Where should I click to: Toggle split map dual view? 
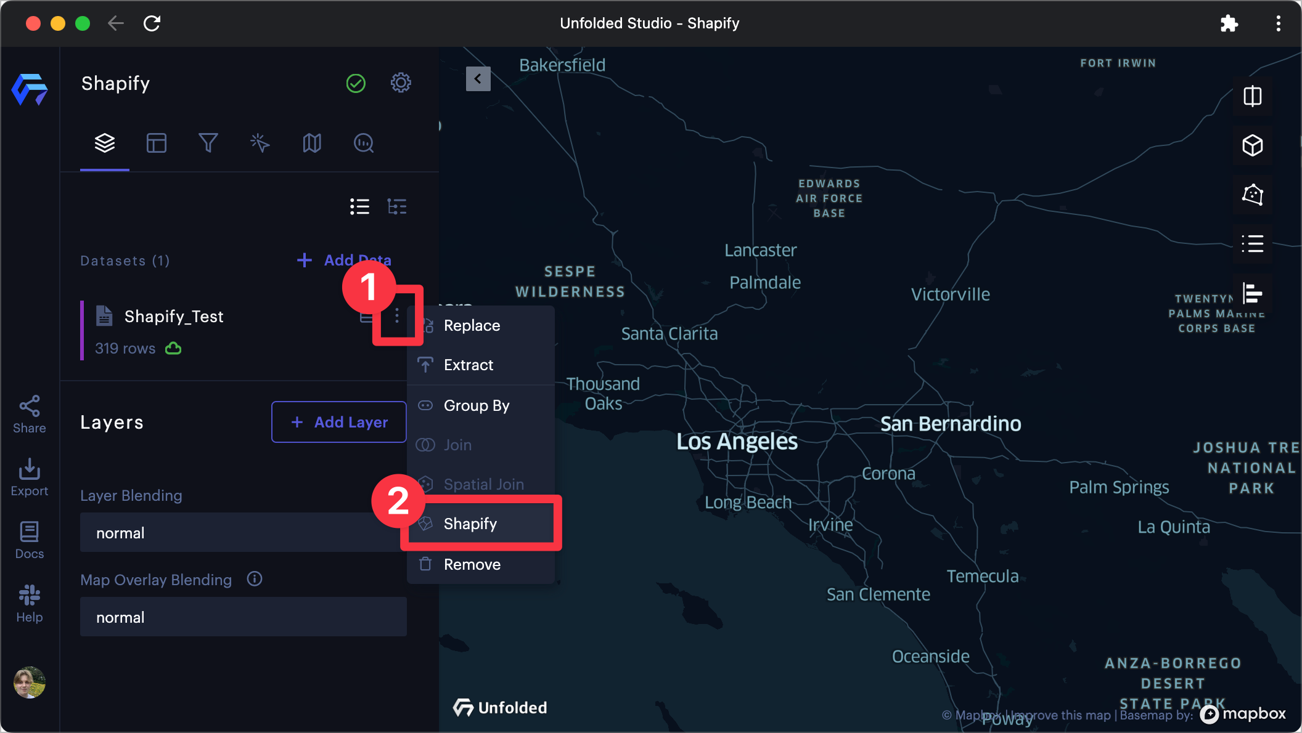(x=1252, y=97)
